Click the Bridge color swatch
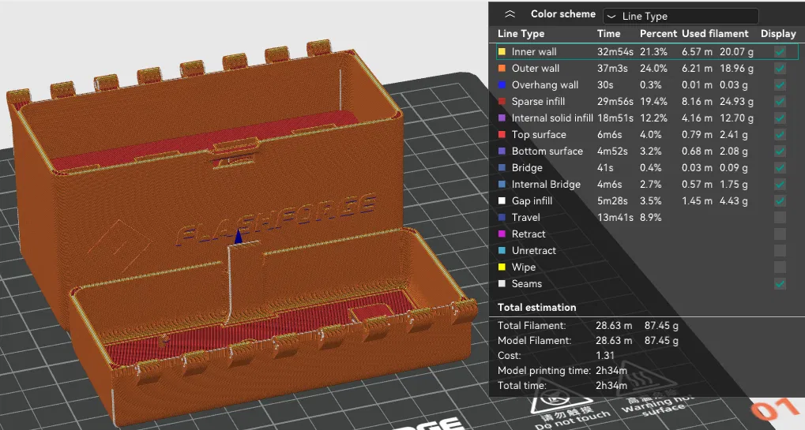Image resolution: width=805 pixels, height=430 pixels. (502, 167)
